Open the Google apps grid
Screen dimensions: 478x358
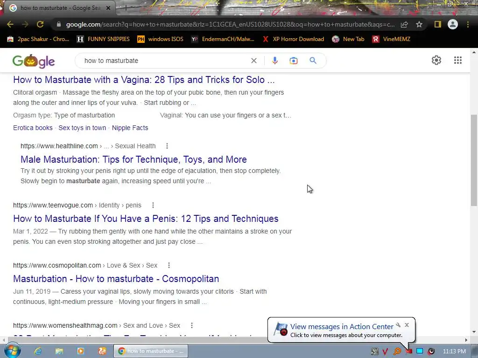click(458, 60)
